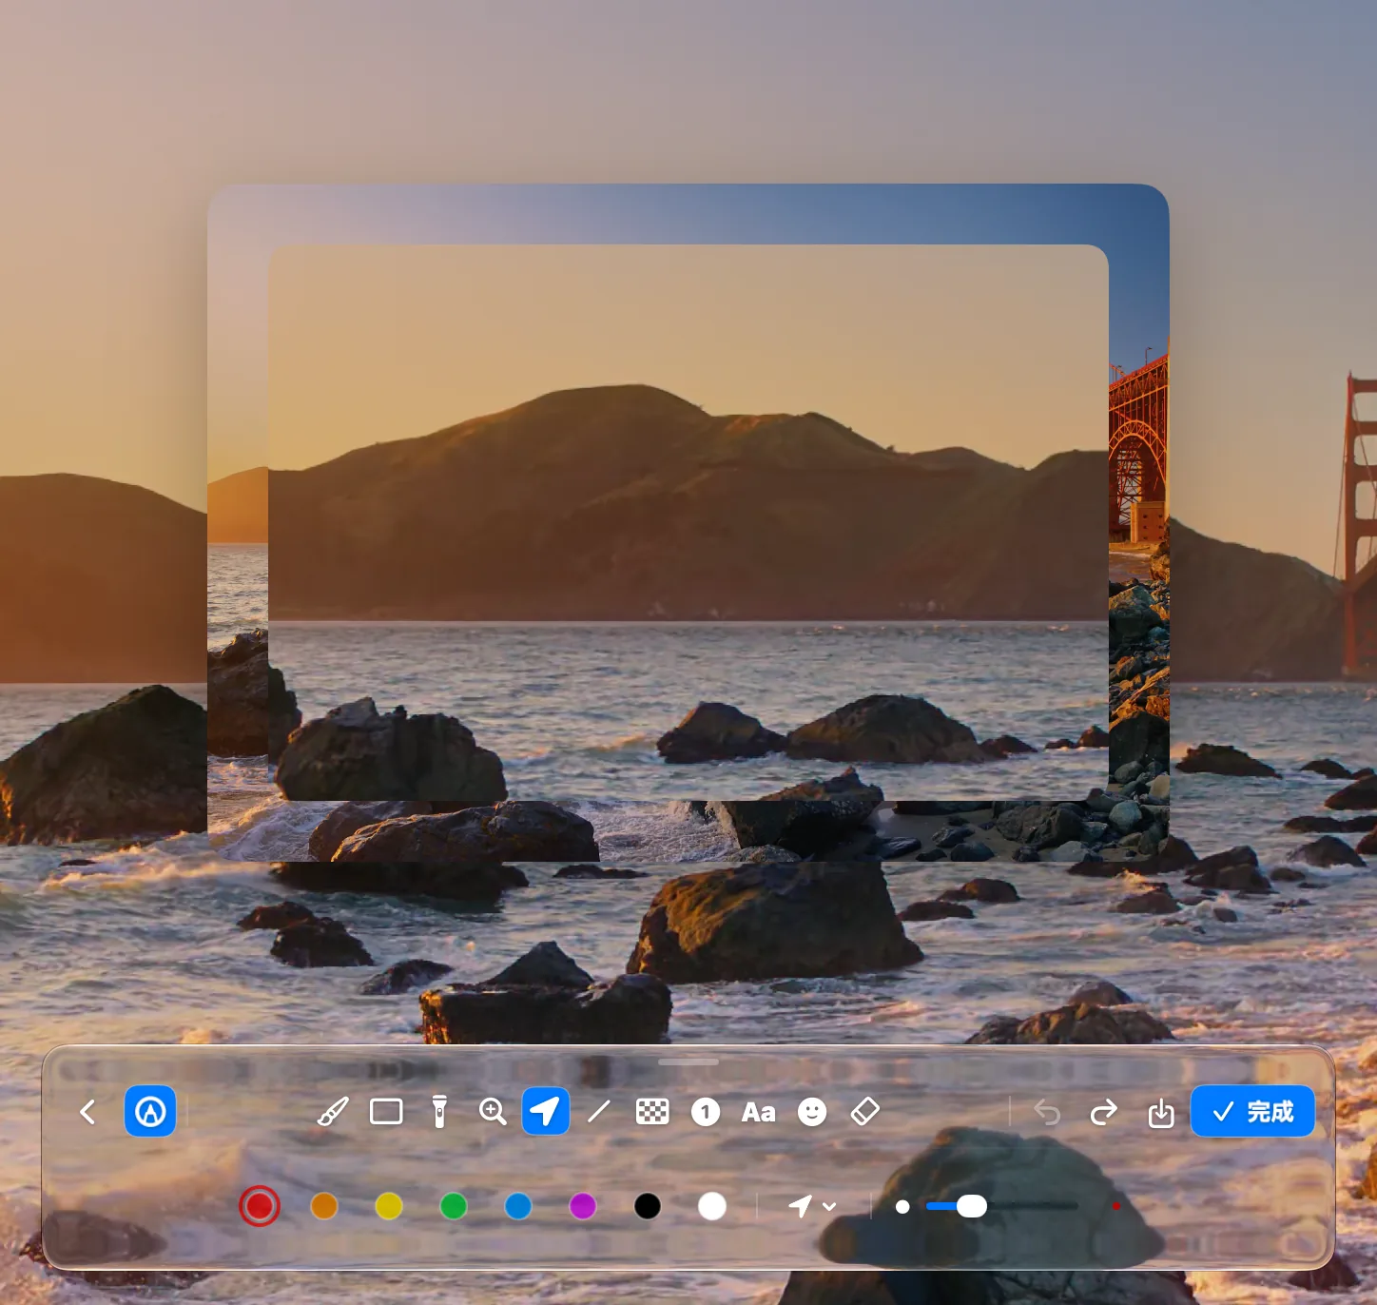Pick the numbered step marker tool
1377x1305 pixels.
click(x=706, y=1112)
